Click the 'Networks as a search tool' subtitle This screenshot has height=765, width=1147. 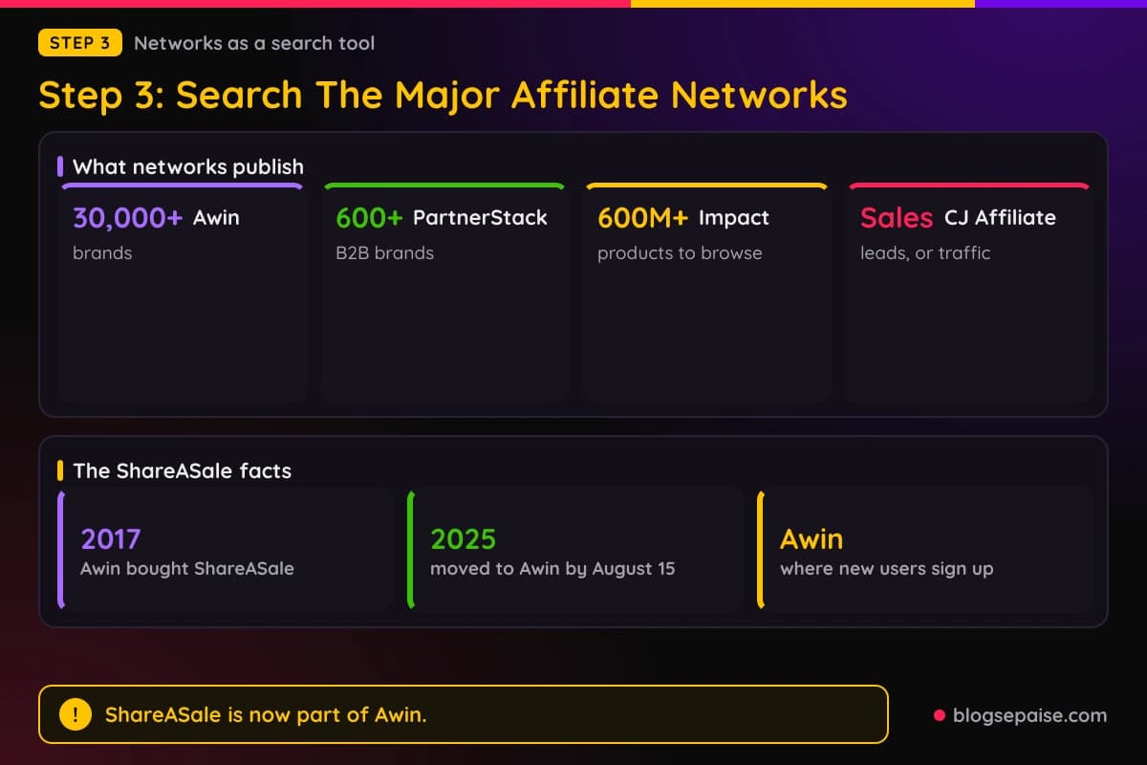click(x=254, y=43)
